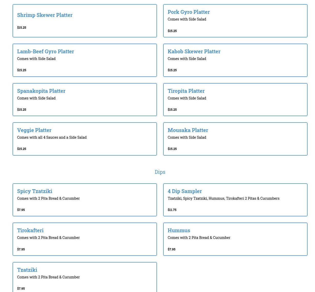Click the Veggie Platter $15.25 price
The width and height of the screenshot is (315, 292).
coord(22,149)
